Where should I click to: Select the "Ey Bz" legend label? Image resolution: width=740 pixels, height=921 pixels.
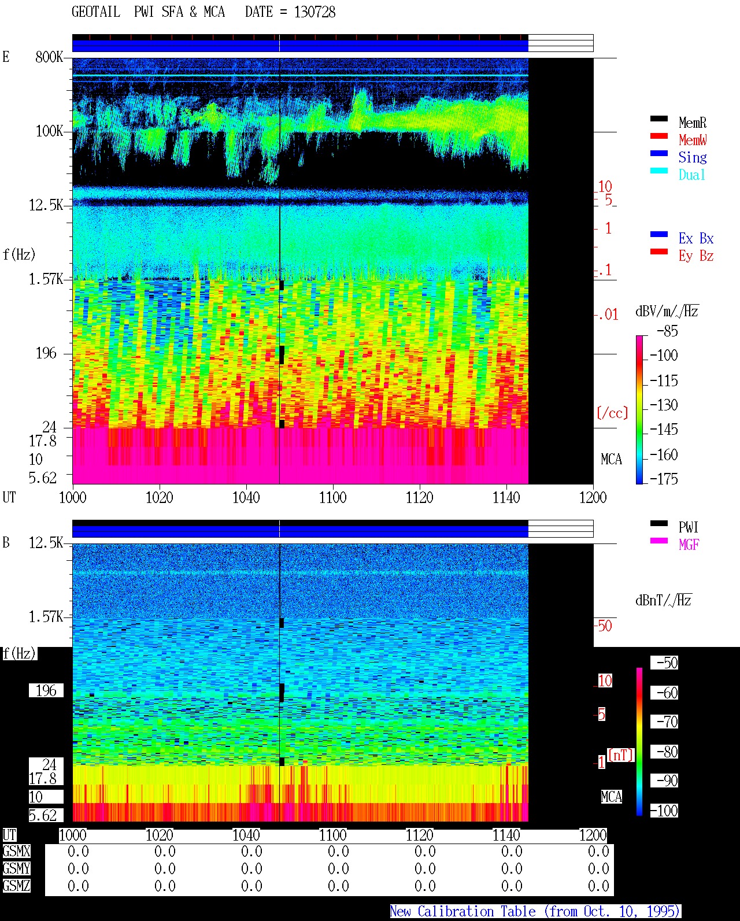[696, 256]
